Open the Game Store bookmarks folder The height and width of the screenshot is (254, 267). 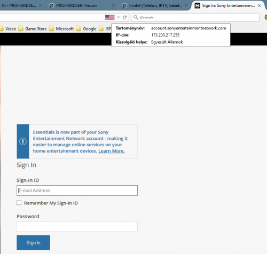pos(33,29)
